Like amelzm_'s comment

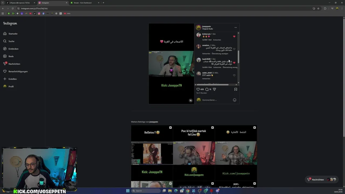(234, 49)
